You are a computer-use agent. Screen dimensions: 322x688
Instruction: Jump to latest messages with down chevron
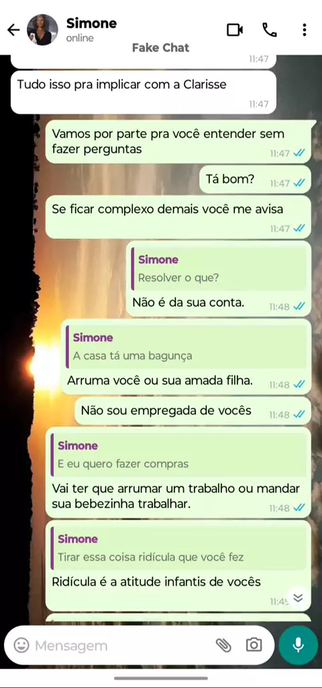(299, 597)
